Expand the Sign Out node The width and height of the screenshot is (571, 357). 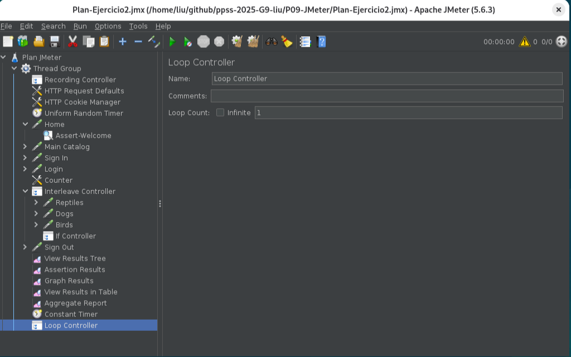[25, 247]
